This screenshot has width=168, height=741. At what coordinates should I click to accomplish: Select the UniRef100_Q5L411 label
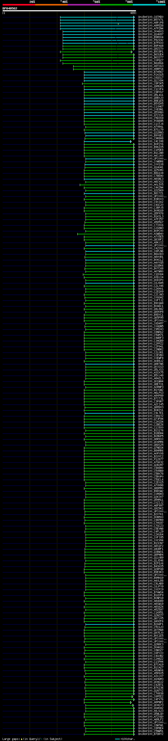[150, 95]
